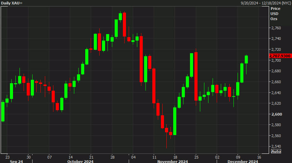Click the date tick labeled 02

pyautogui.click(x=217, y=157)
